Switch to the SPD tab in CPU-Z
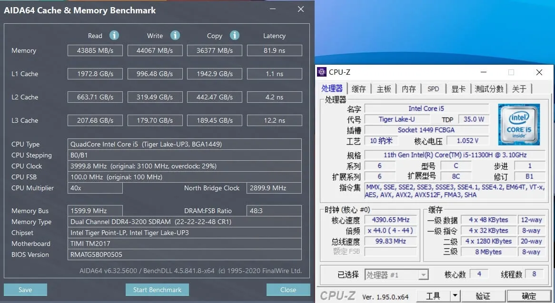This screenshot has width=555, height=303. point(433,89)
